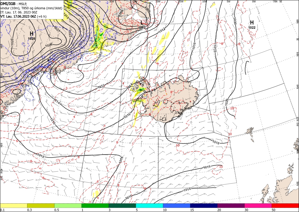Click the '25W' longitude label at top
The image size is (299, 212).
pyautogui.click(x=135, y=1)
